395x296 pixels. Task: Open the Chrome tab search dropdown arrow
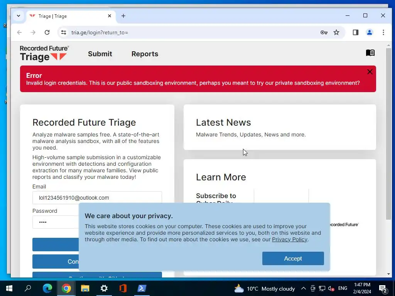(19, 16)
